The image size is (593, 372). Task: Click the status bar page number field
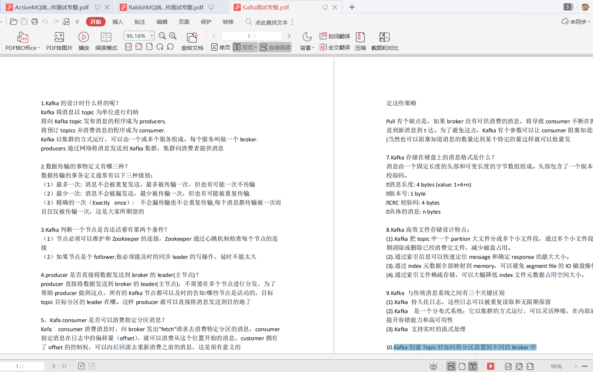coord(22,366)
